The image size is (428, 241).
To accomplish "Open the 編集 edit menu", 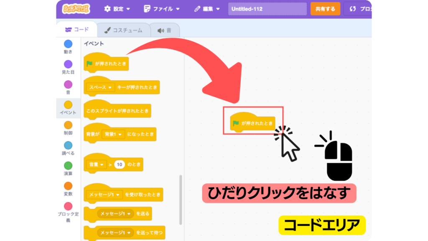I will click(207, 9).
